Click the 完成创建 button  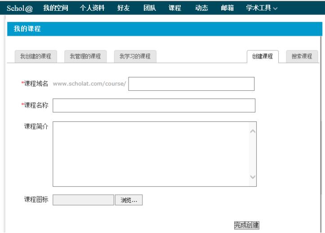(246, 225)
